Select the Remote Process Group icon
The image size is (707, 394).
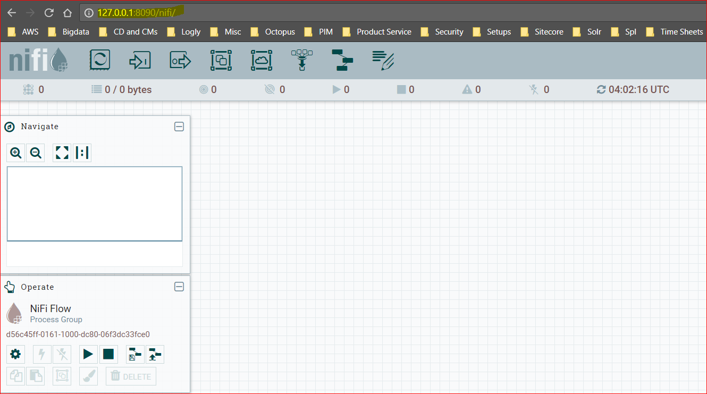point(262,60)
